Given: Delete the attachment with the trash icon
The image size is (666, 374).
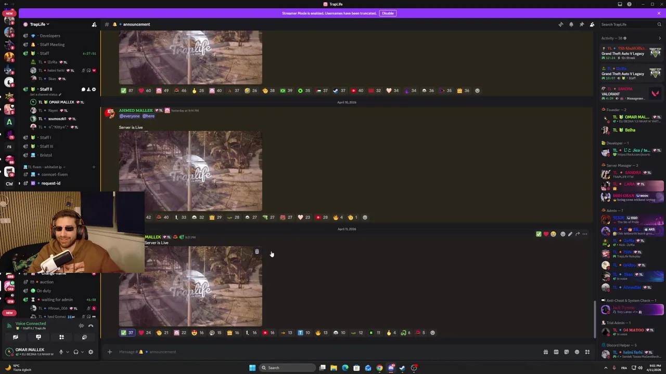Looking at the screenshot, I should [x=257, y=251].
